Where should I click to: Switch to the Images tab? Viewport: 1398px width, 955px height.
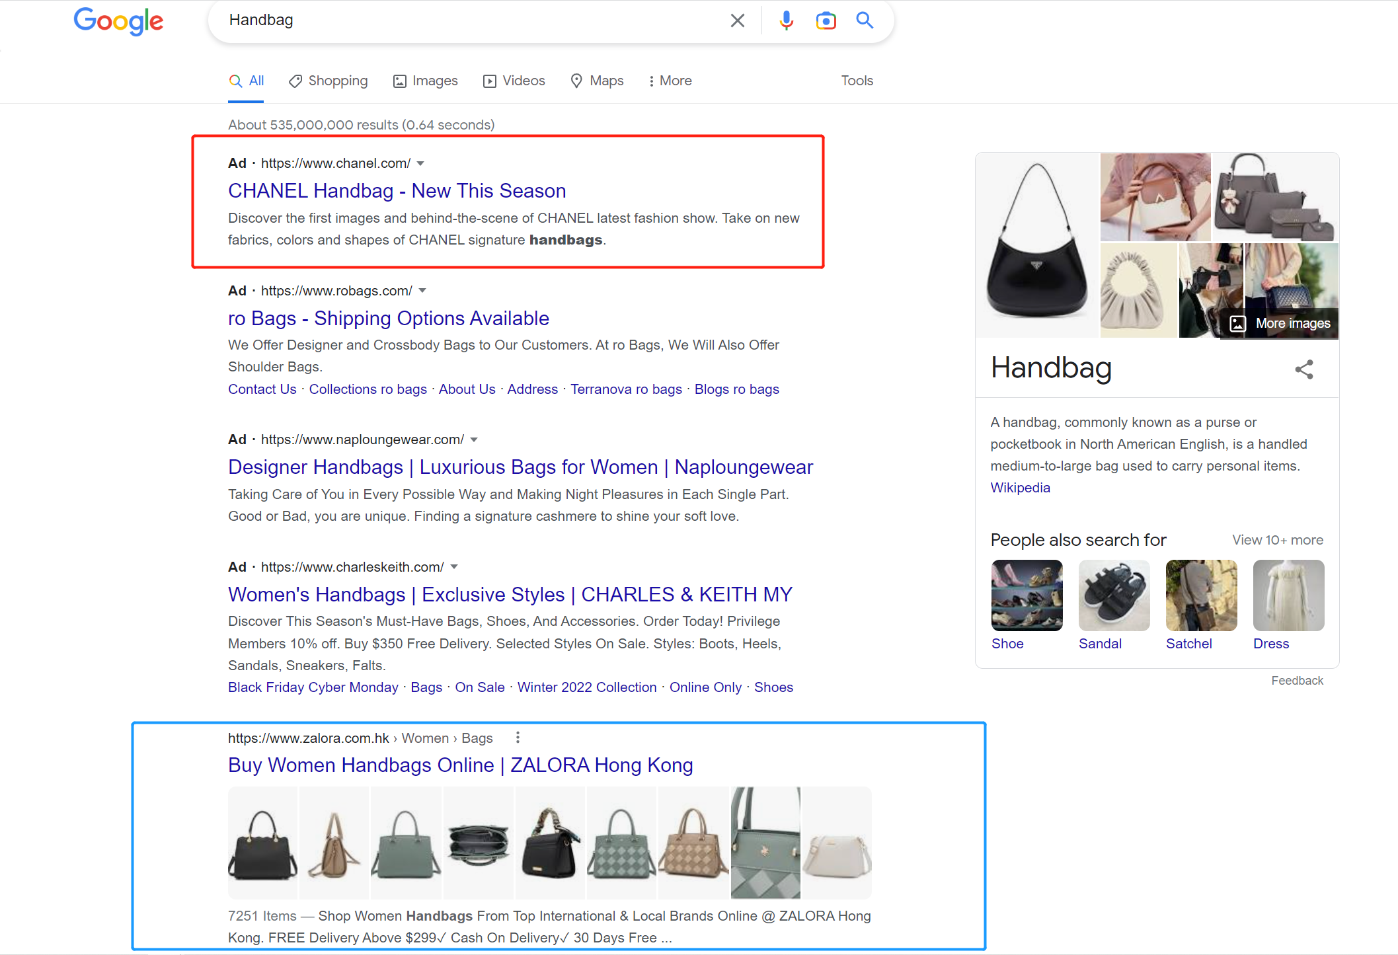[x=426, y=81]
